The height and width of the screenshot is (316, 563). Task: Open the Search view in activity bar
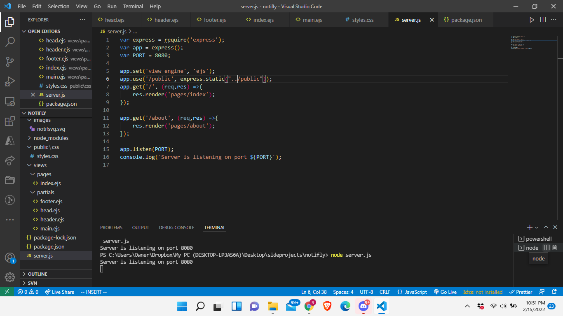pos(10,42)
